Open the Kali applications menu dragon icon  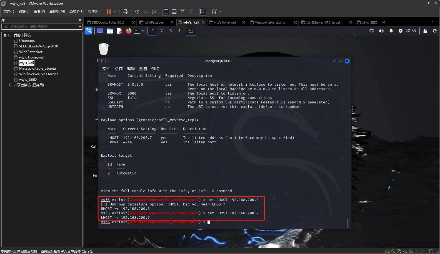pyautogui.click(x=89, y=31)
